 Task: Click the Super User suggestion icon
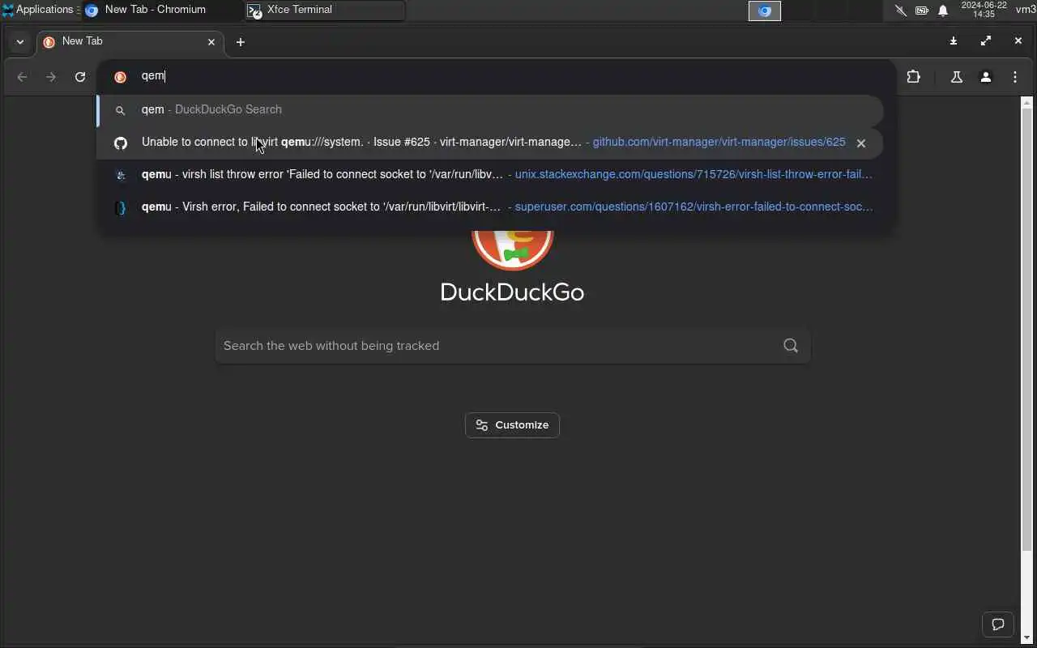coord(120,208)
